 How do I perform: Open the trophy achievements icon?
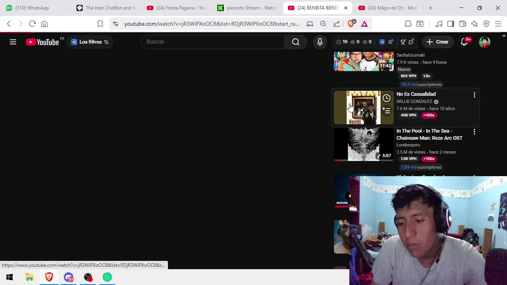coord(403,42)
